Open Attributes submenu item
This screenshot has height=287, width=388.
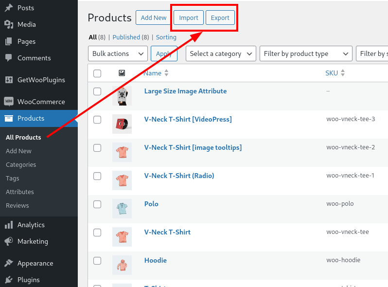pos(20,192)
